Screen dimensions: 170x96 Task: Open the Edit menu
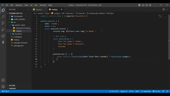[x=12, y=5]
